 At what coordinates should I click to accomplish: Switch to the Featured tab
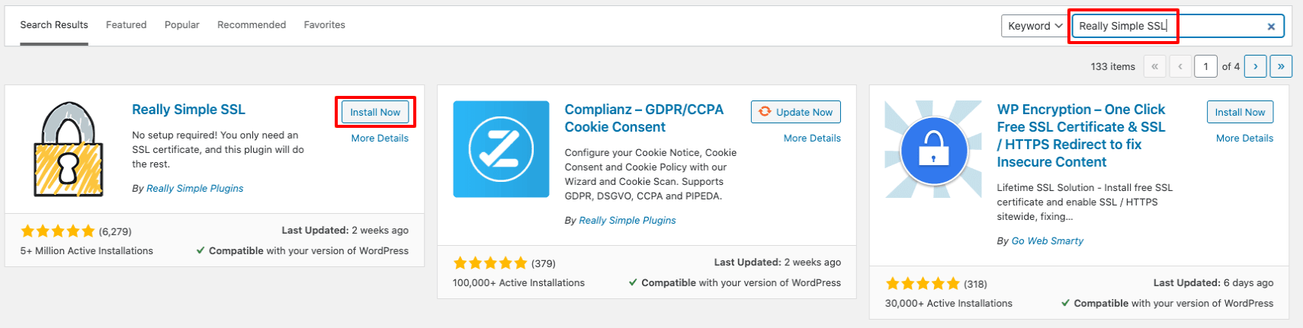coord(126,25)
